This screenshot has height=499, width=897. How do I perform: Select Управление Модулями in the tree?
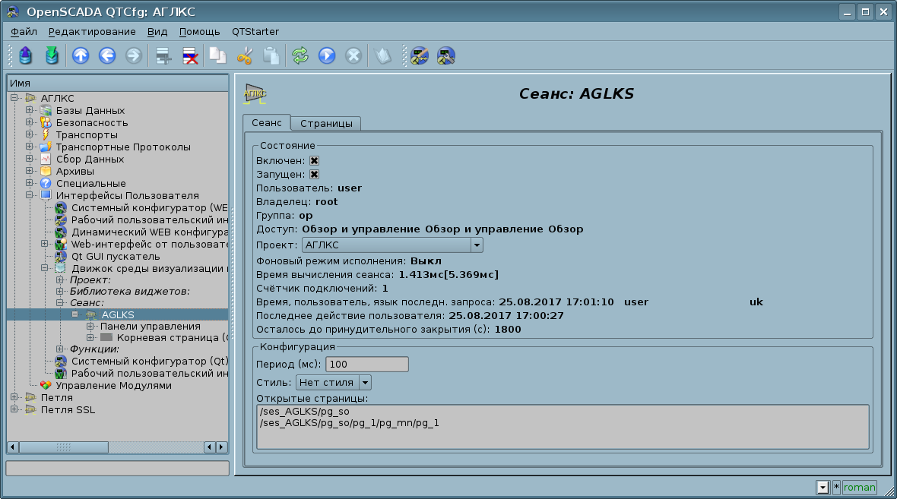tap(113, 386)
